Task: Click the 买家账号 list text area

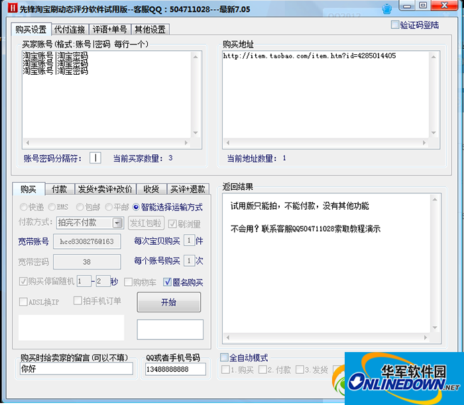Action: coord(107,95)
